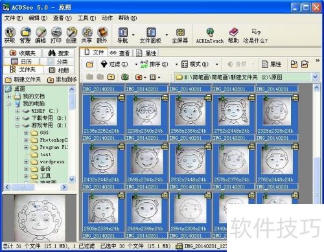The image size is (324, 252).
Task: Click the 共享 share icon
Action: click(x=87, y=34)
